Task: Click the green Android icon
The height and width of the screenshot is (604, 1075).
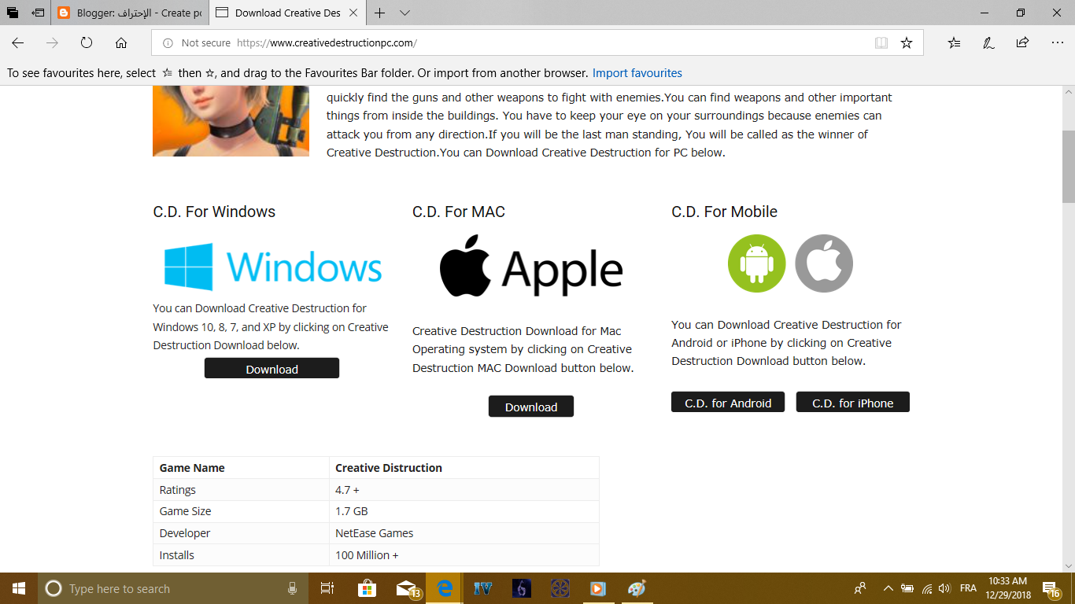Action: pyautogui.click(x=756, y=263)
